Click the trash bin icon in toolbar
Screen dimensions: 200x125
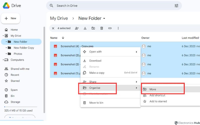click(x=101, y=28)
